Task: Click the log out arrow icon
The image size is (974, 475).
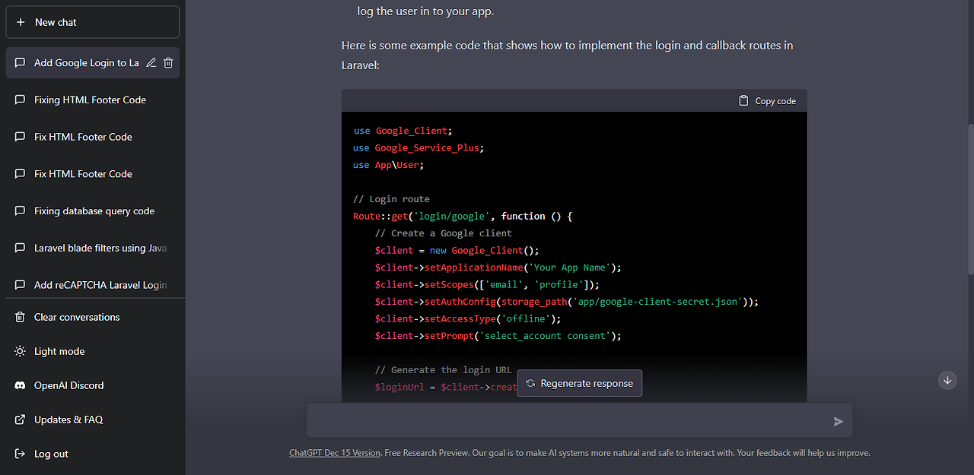Action: [x=19, y=454]
